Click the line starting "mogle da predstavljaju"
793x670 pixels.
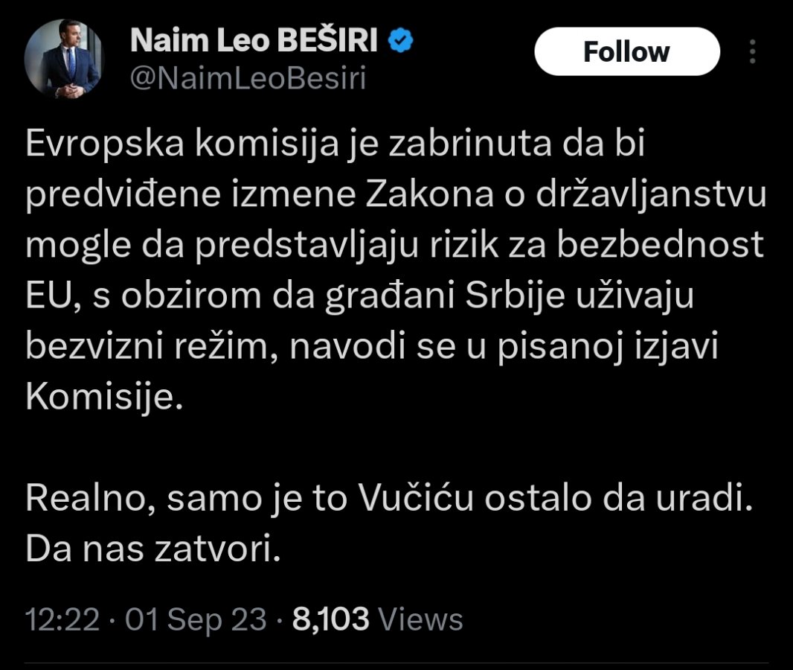tap(394, 246)
